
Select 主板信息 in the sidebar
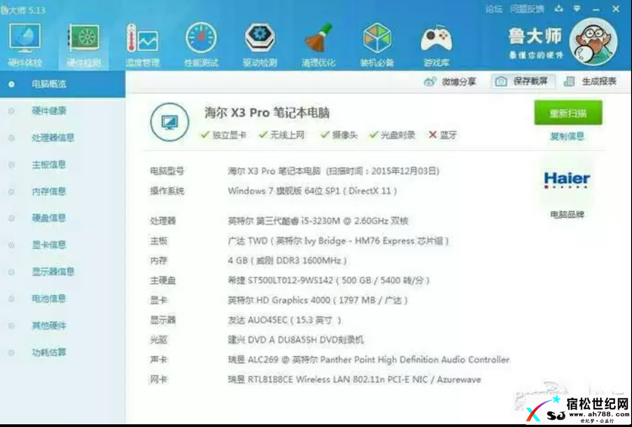(49, 165)
